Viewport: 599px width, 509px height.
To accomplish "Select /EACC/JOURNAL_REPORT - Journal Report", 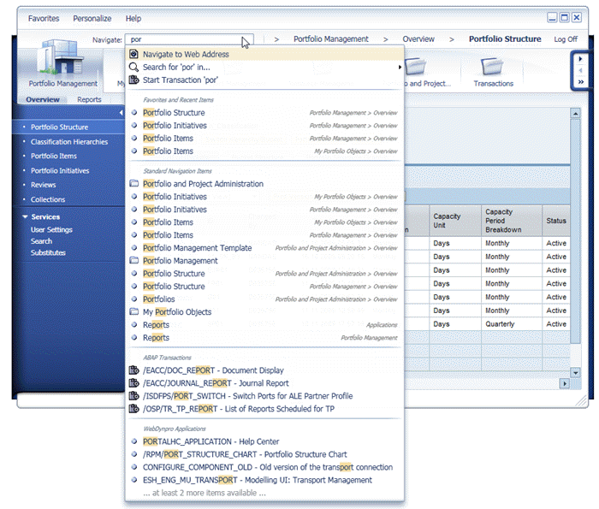I will [264, 383].
